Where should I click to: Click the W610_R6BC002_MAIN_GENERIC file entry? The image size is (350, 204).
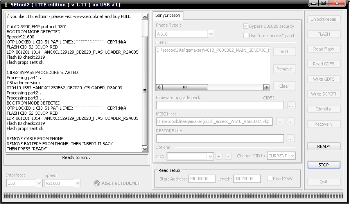(x=213, y=50)
